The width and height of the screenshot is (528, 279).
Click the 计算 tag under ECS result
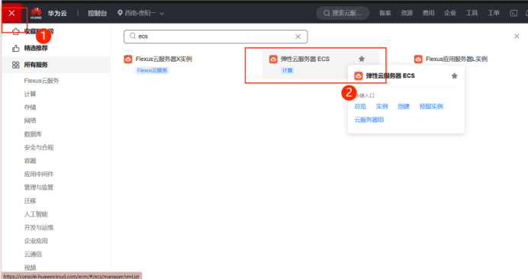[288, 70]
